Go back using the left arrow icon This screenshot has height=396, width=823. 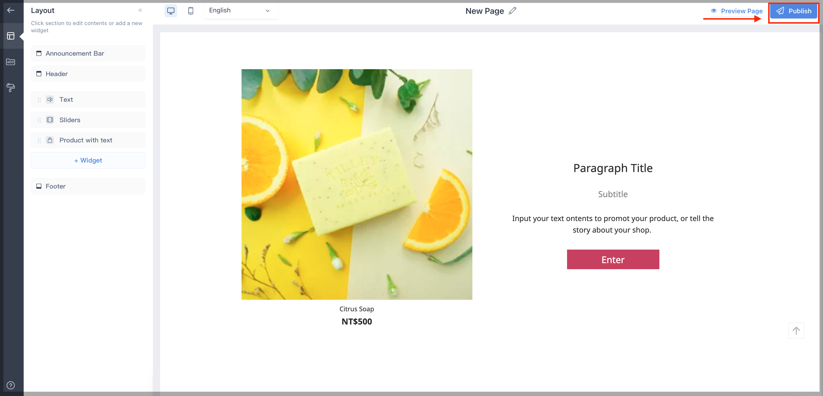point(11,10)
